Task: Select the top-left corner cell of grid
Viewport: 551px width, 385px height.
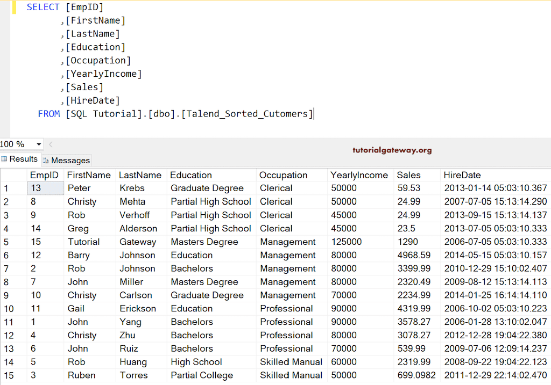Action: coord(13,175)
